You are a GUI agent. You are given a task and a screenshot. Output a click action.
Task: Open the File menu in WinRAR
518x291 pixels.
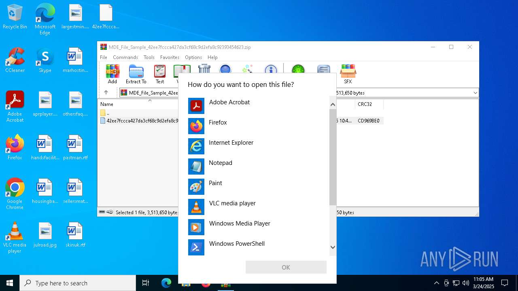(104, 57)
